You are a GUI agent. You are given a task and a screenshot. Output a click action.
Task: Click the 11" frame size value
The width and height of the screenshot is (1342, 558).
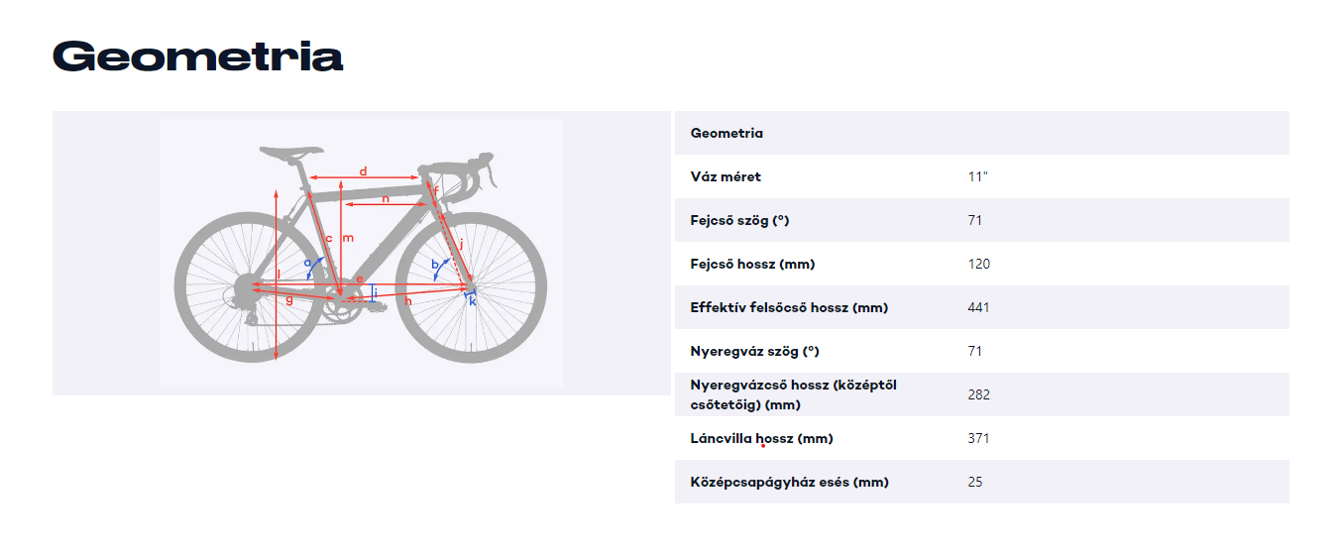coord(977,176)
